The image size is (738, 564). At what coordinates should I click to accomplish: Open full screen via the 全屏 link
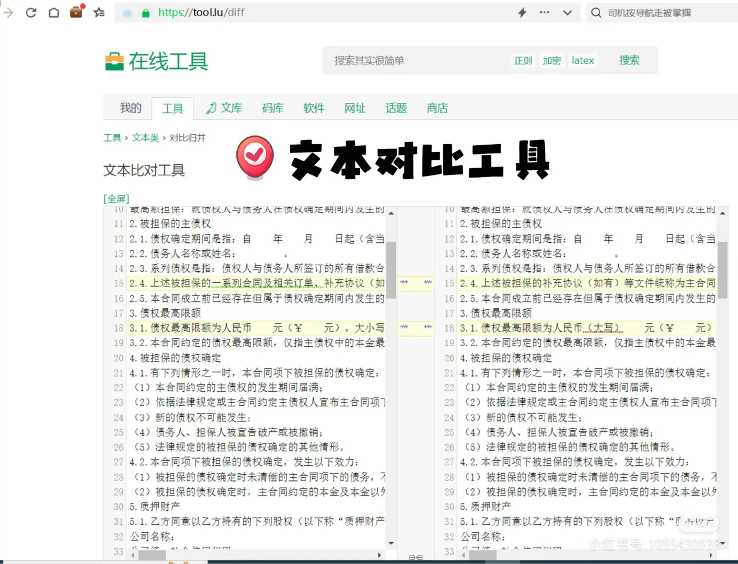(x=116, y=198)
